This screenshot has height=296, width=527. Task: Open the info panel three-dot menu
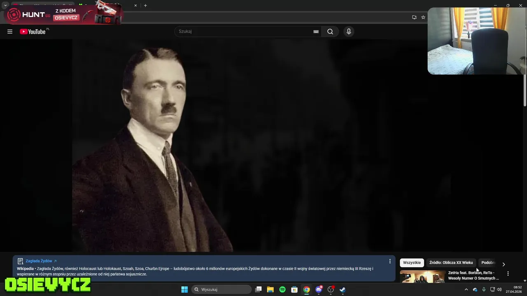point(390,261)
